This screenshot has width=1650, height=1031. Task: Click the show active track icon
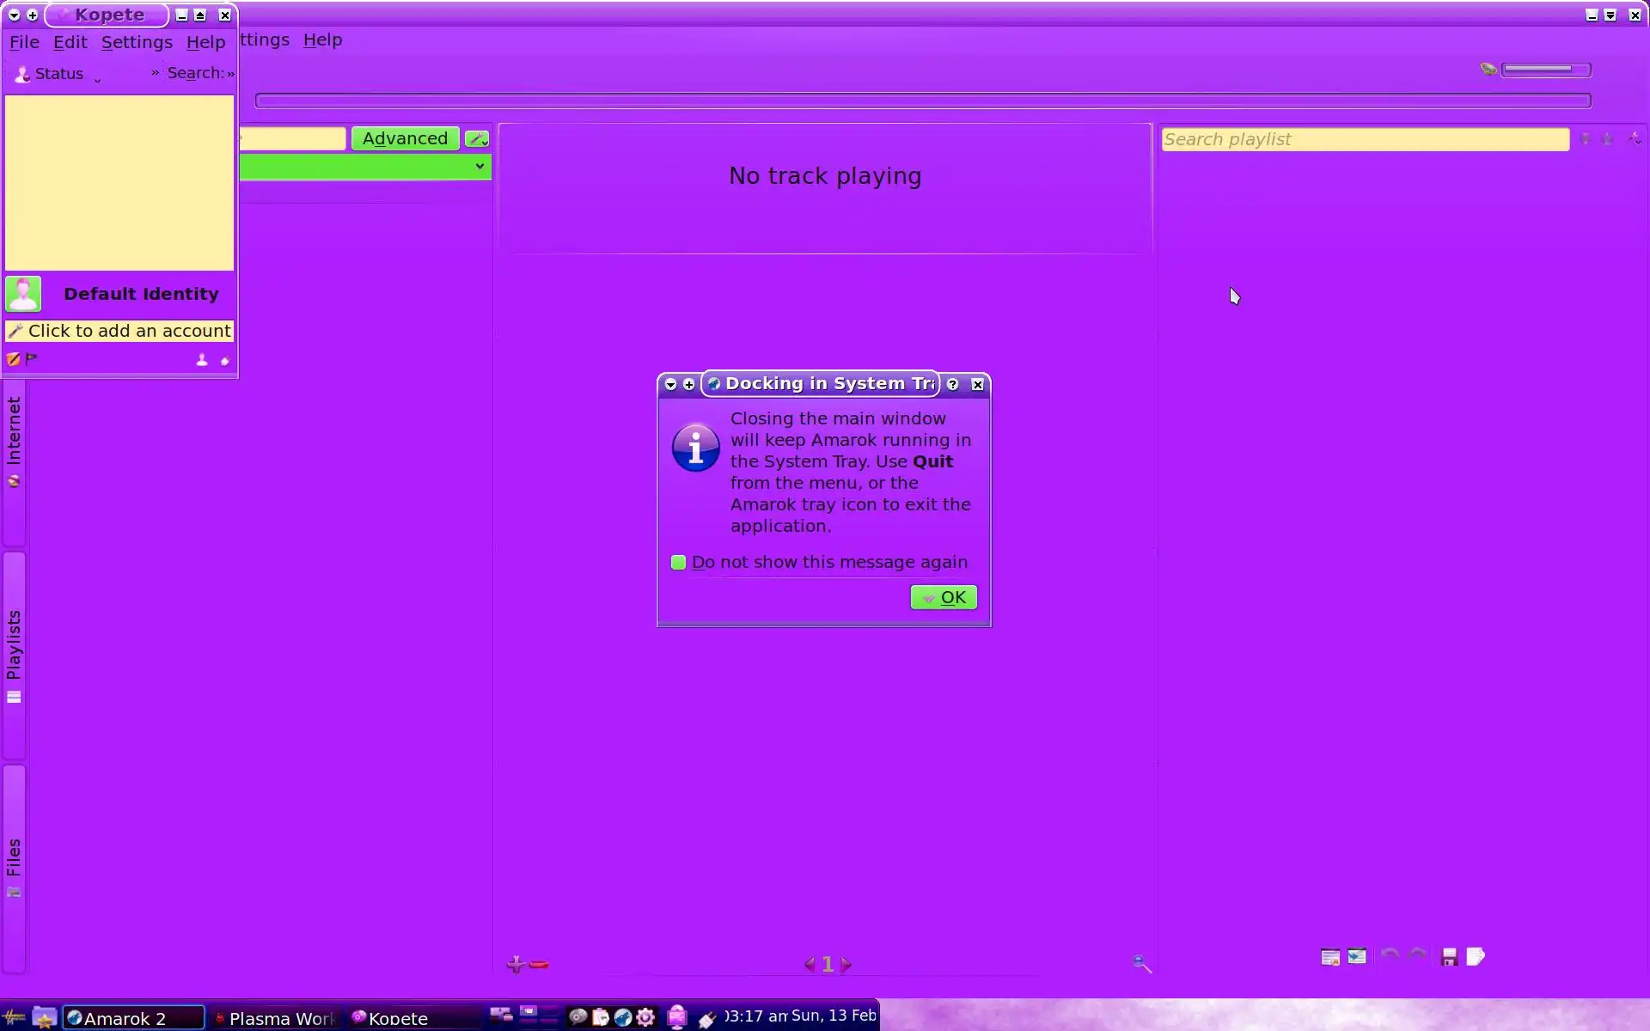[x=1357, y=957]
